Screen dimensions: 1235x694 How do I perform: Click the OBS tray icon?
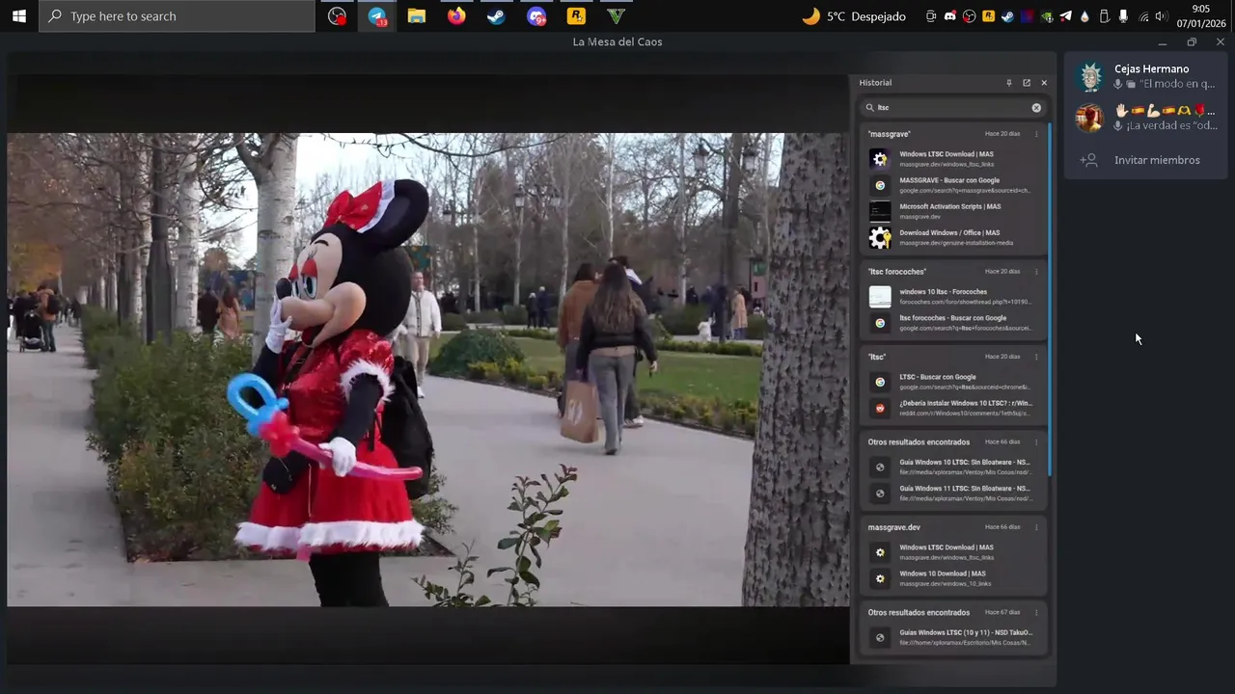point(970,15)
